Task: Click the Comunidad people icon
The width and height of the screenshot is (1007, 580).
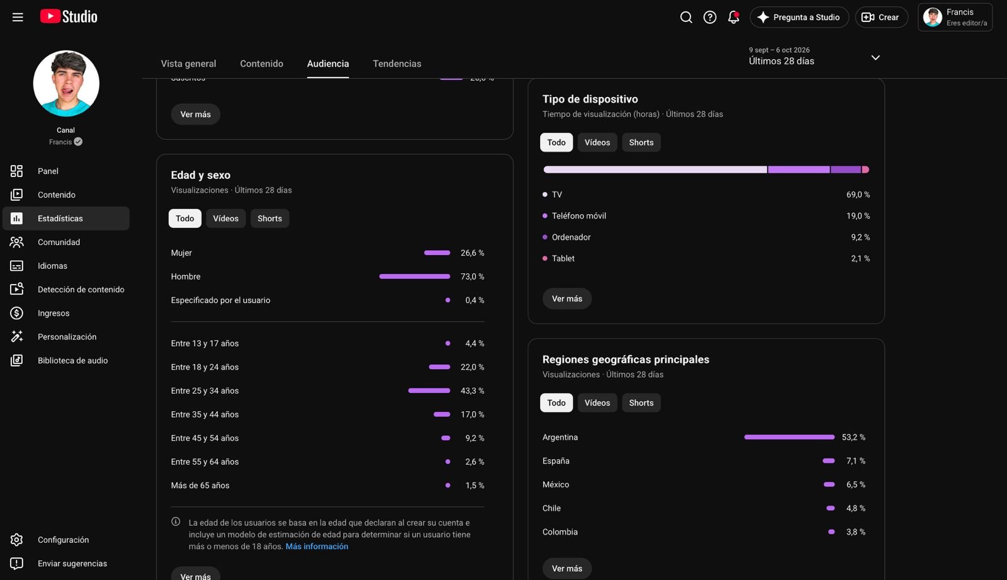Action: coord(17,242)
